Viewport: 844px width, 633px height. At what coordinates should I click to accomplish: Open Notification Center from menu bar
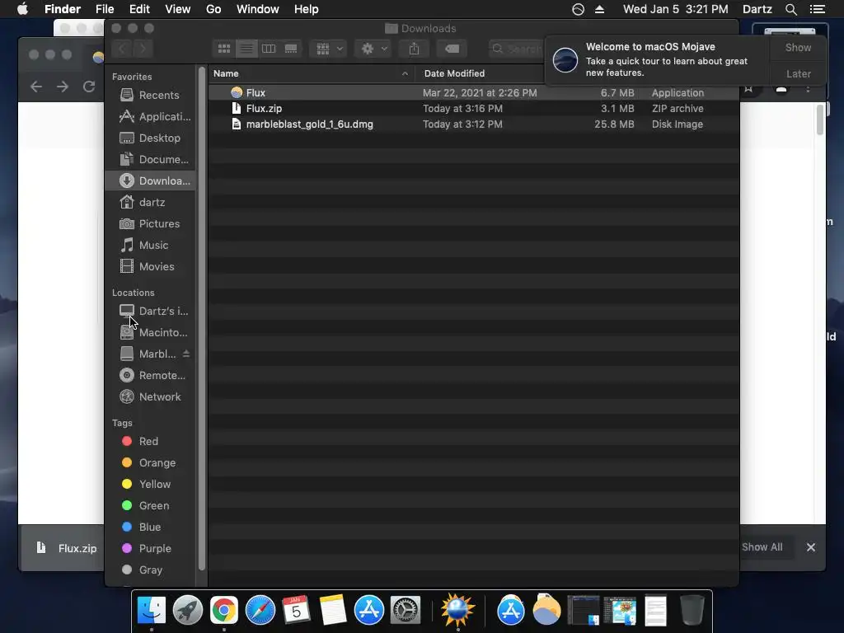point(817,9)
